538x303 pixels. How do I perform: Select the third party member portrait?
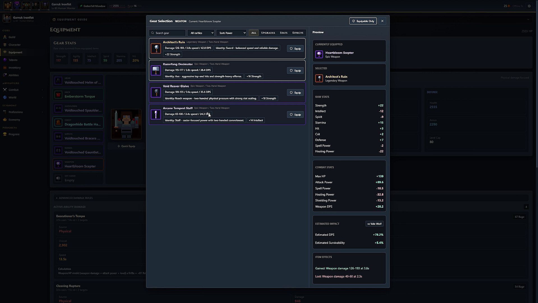[26, 5]
